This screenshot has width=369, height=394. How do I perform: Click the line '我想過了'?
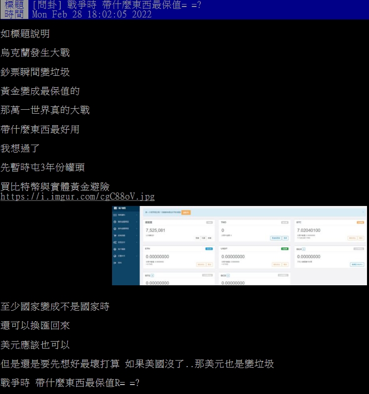pyautogui.click(x=20, y=148)
